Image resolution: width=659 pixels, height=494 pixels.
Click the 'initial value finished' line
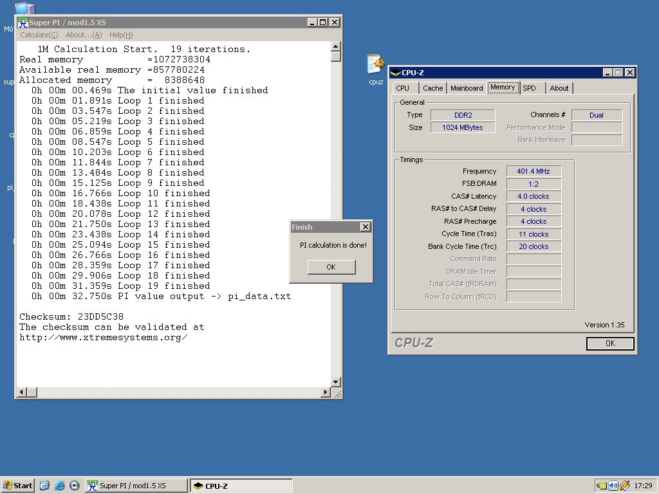(149, 90)
